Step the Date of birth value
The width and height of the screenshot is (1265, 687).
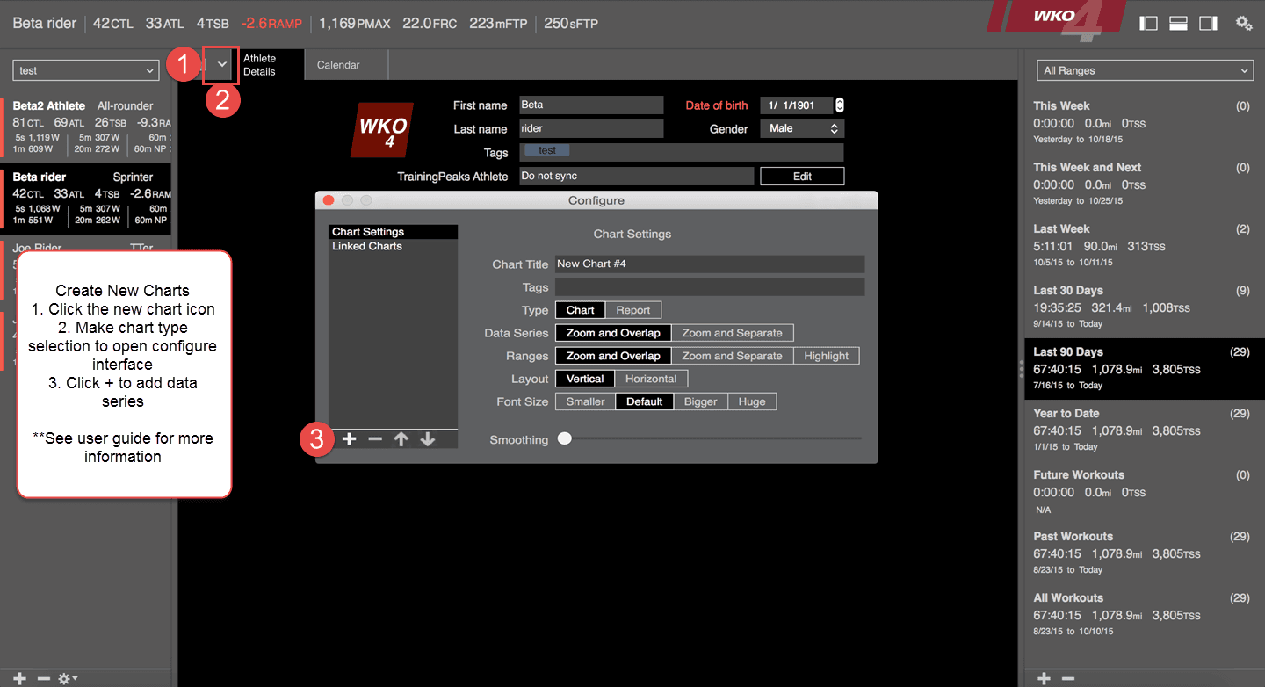840,105
